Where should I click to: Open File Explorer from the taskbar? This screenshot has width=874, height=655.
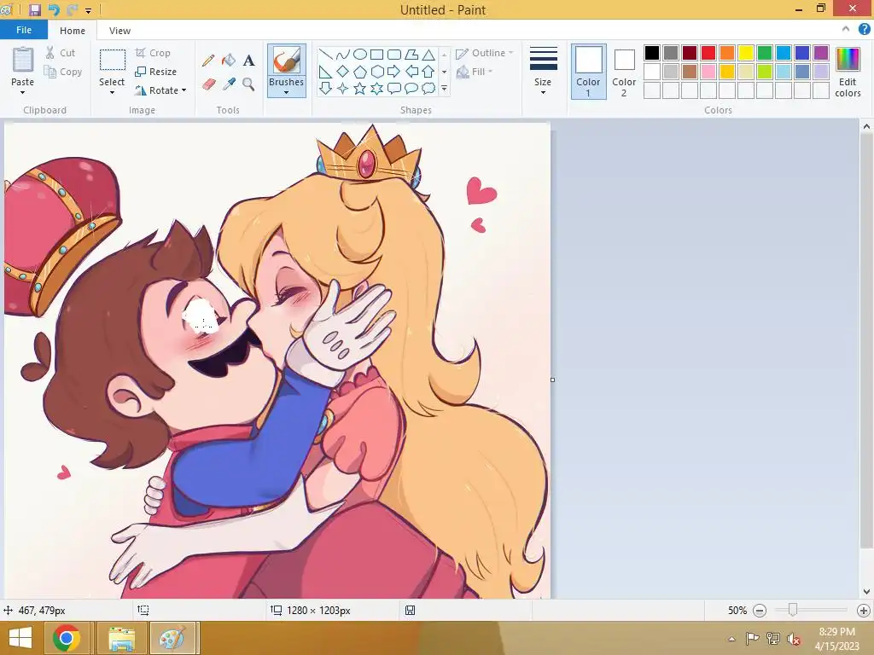[x=121, y=638]
